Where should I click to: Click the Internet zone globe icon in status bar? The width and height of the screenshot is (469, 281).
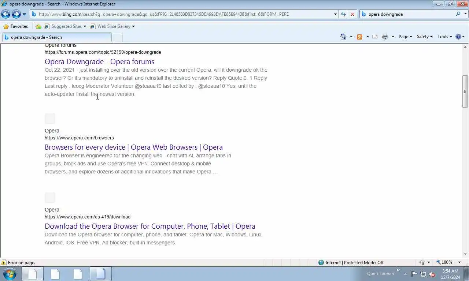point(321,262)
